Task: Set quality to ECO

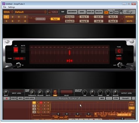Action: pyautogui.click(x=116, y=13)
